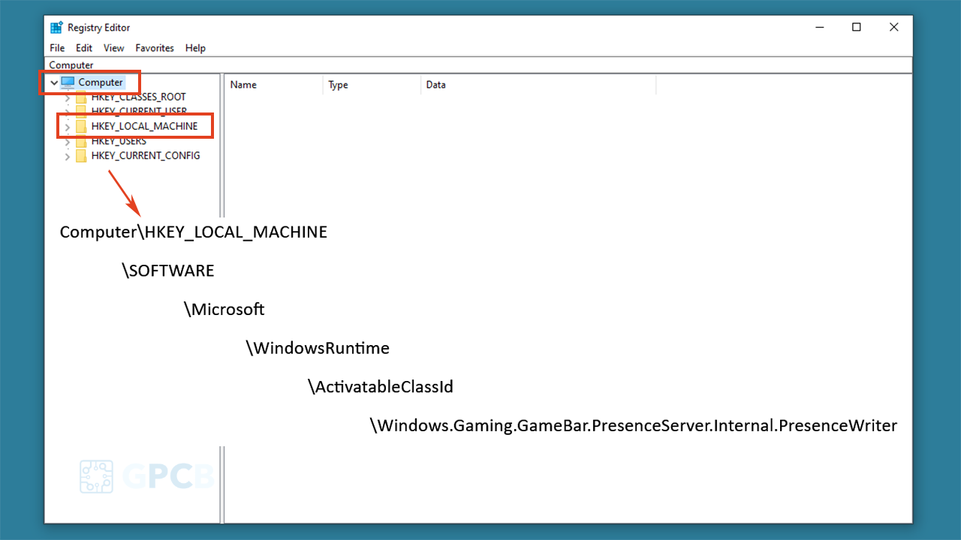Open the Favorites menu

point(155,48)
